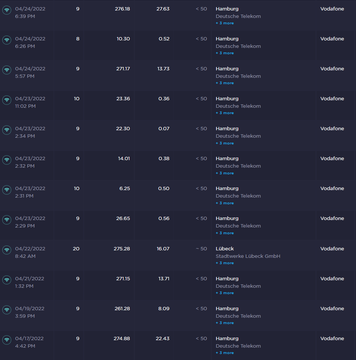The width and height of the screenshot is (356, 360).
Task: Select download value 276.18
Action: pyautogui.click(x=123, y=9)
